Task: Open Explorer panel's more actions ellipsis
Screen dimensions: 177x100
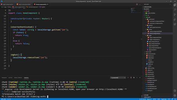Action: 170,4
